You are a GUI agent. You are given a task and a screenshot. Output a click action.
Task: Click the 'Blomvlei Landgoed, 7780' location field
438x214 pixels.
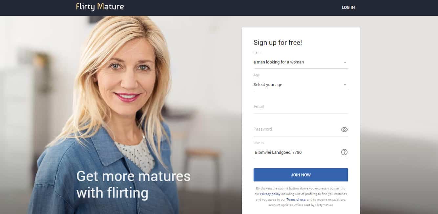[x=296, y=152]
